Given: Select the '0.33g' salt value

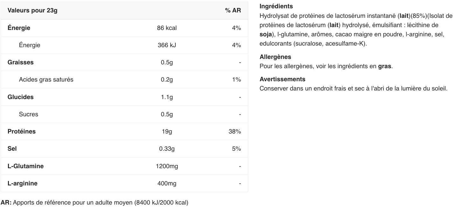Looking at the screenshot, I should coord(167,149).
